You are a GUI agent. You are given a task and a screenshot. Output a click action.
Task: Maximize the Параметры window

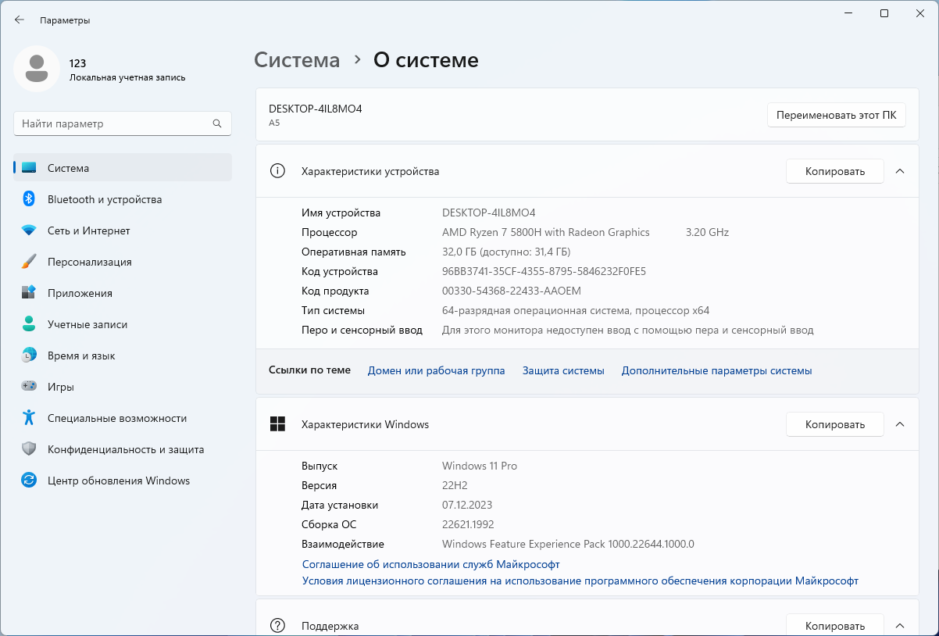tap(884, 13)
